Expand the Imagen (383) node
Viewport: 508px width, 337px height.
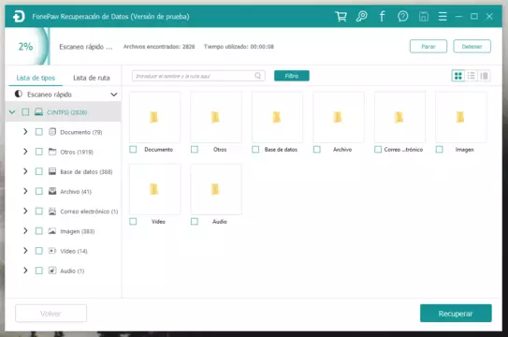(x=25, y=231)
